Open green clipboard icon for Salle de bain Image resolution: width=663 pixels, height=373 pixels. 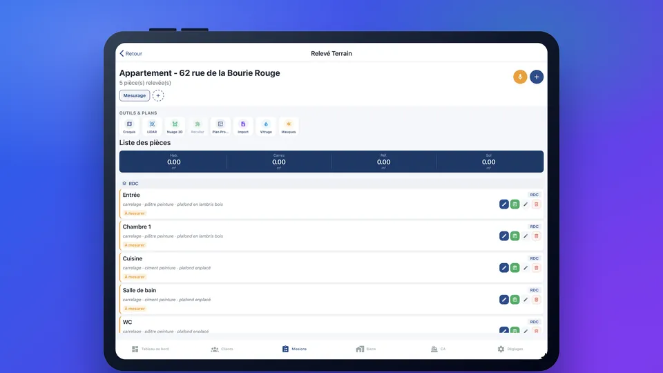pos(515,299)
